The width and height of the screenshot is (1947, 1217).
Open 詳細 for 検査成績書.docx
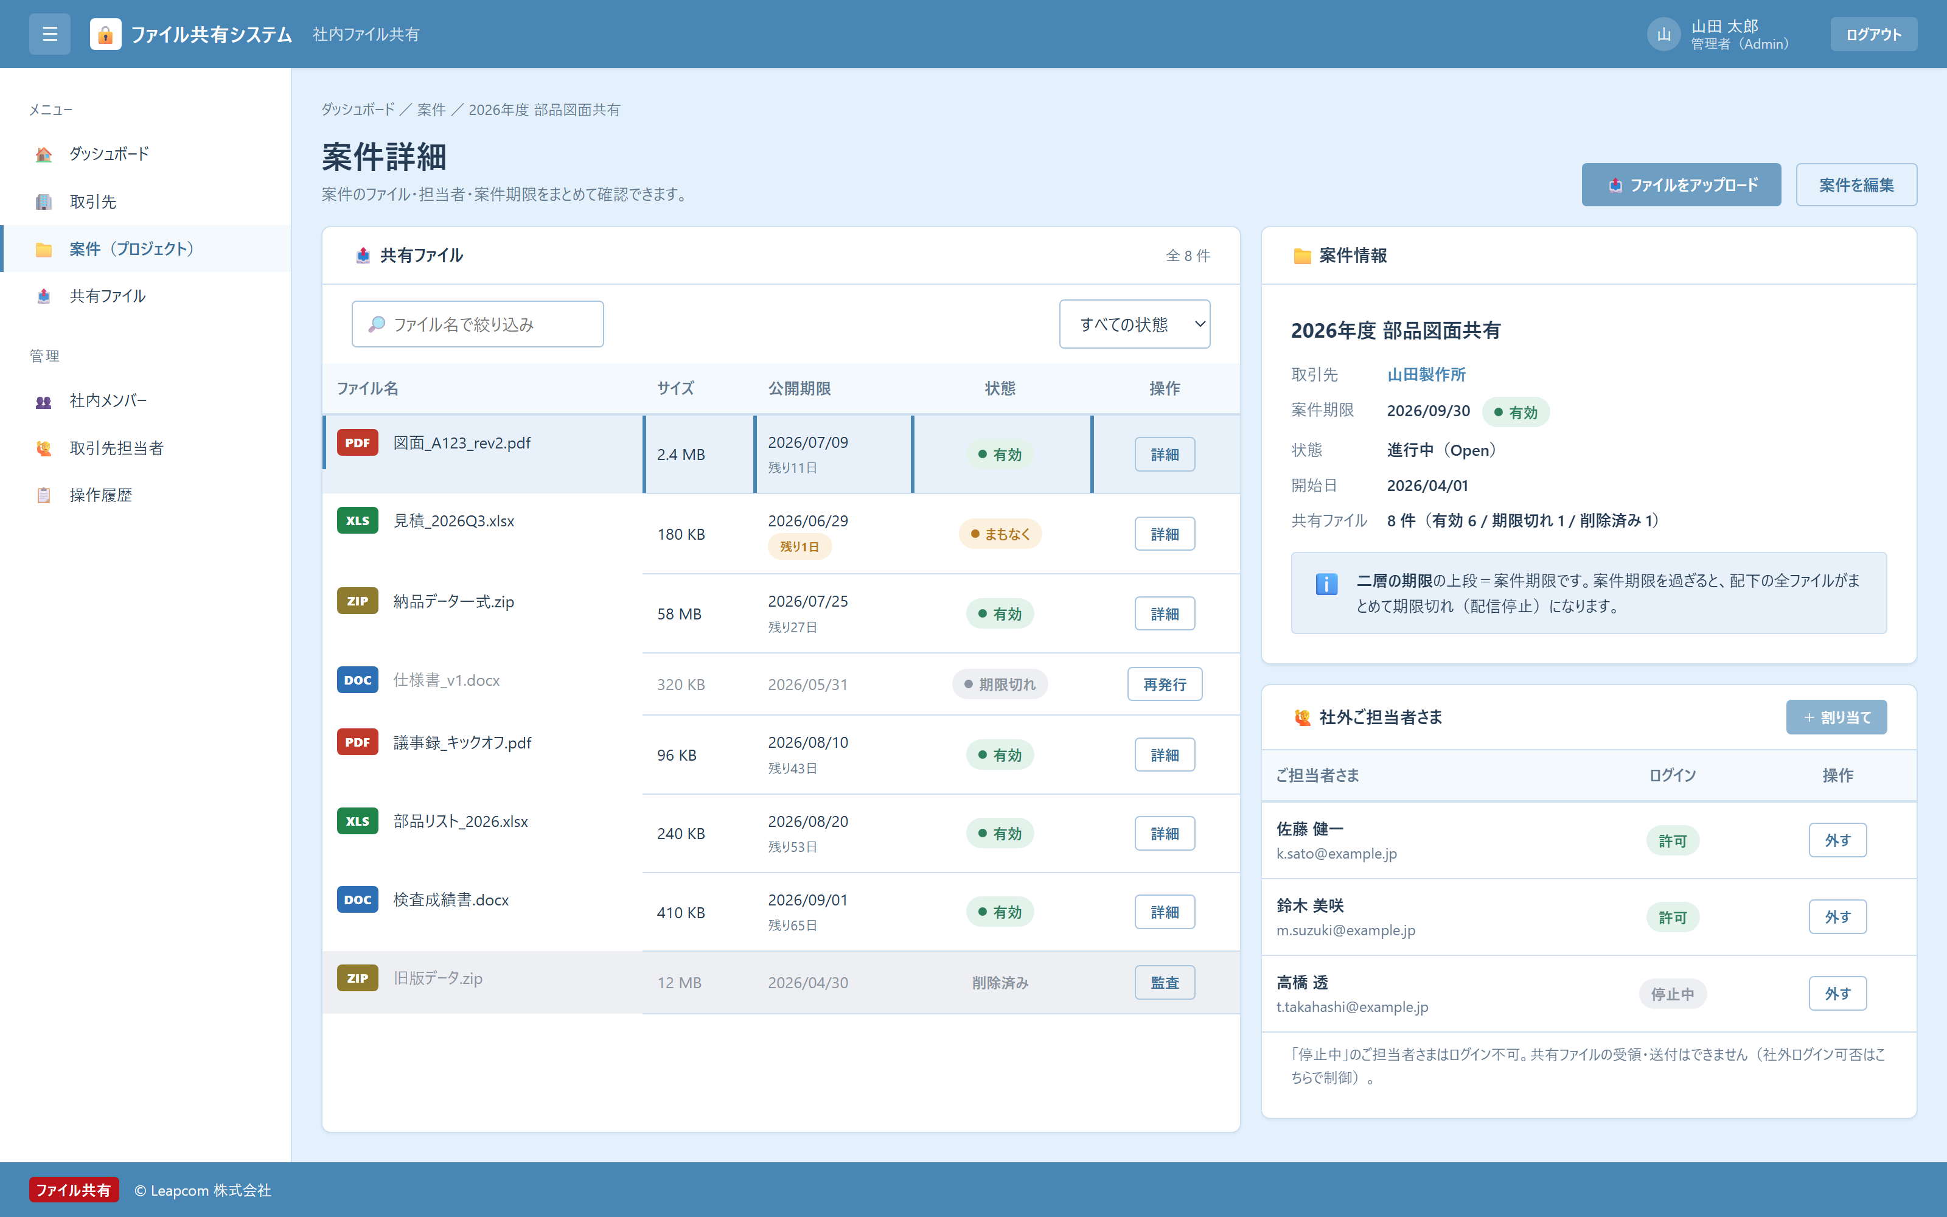pyautogui.click(x=1164, y=912)
